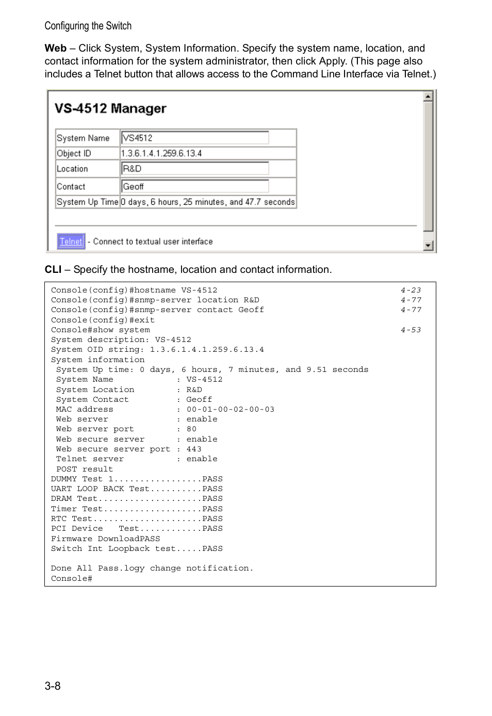Click the System Name input field
The width and height of the screenshot is (492, 716).
pos(195,138)
